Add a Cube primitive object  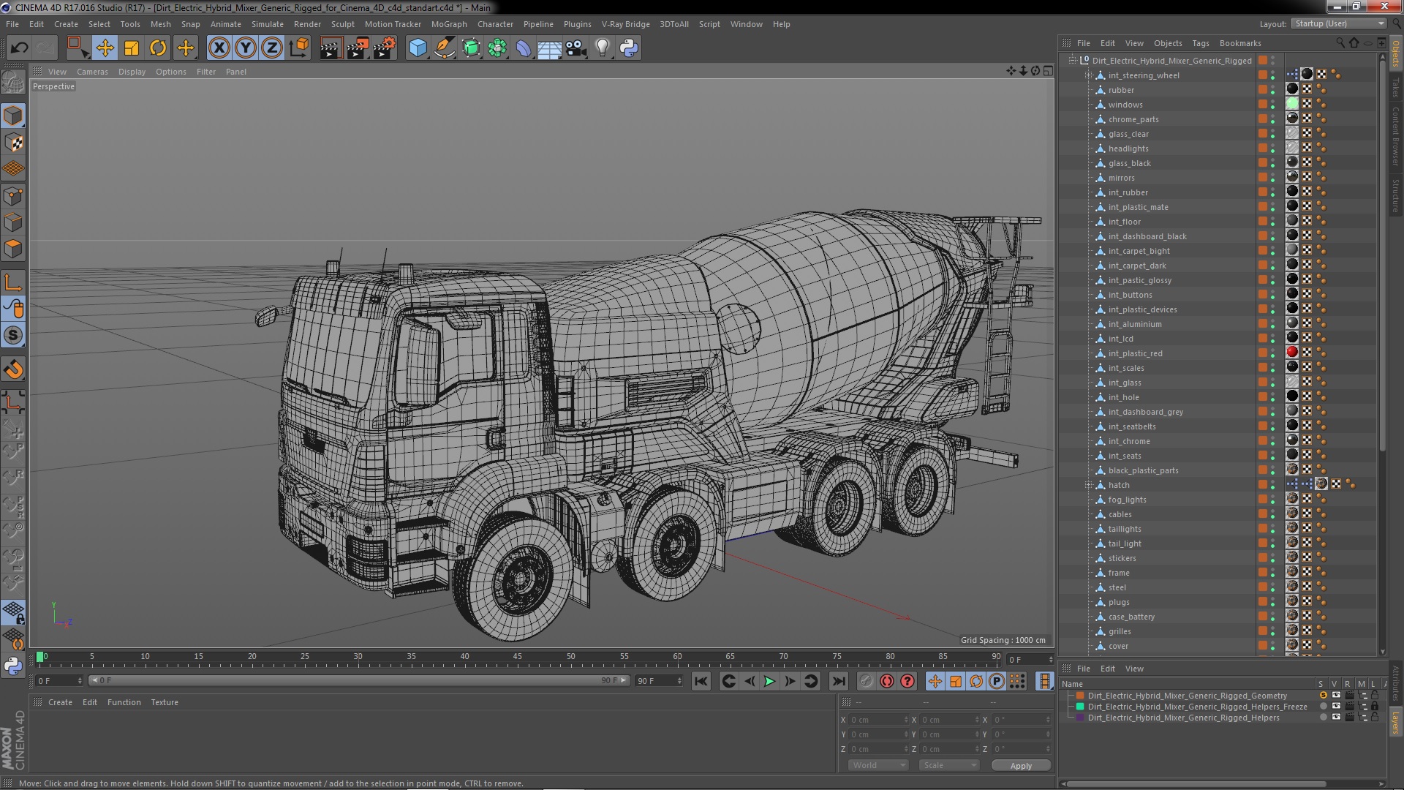pyautogui.click(x=418, y=48)
